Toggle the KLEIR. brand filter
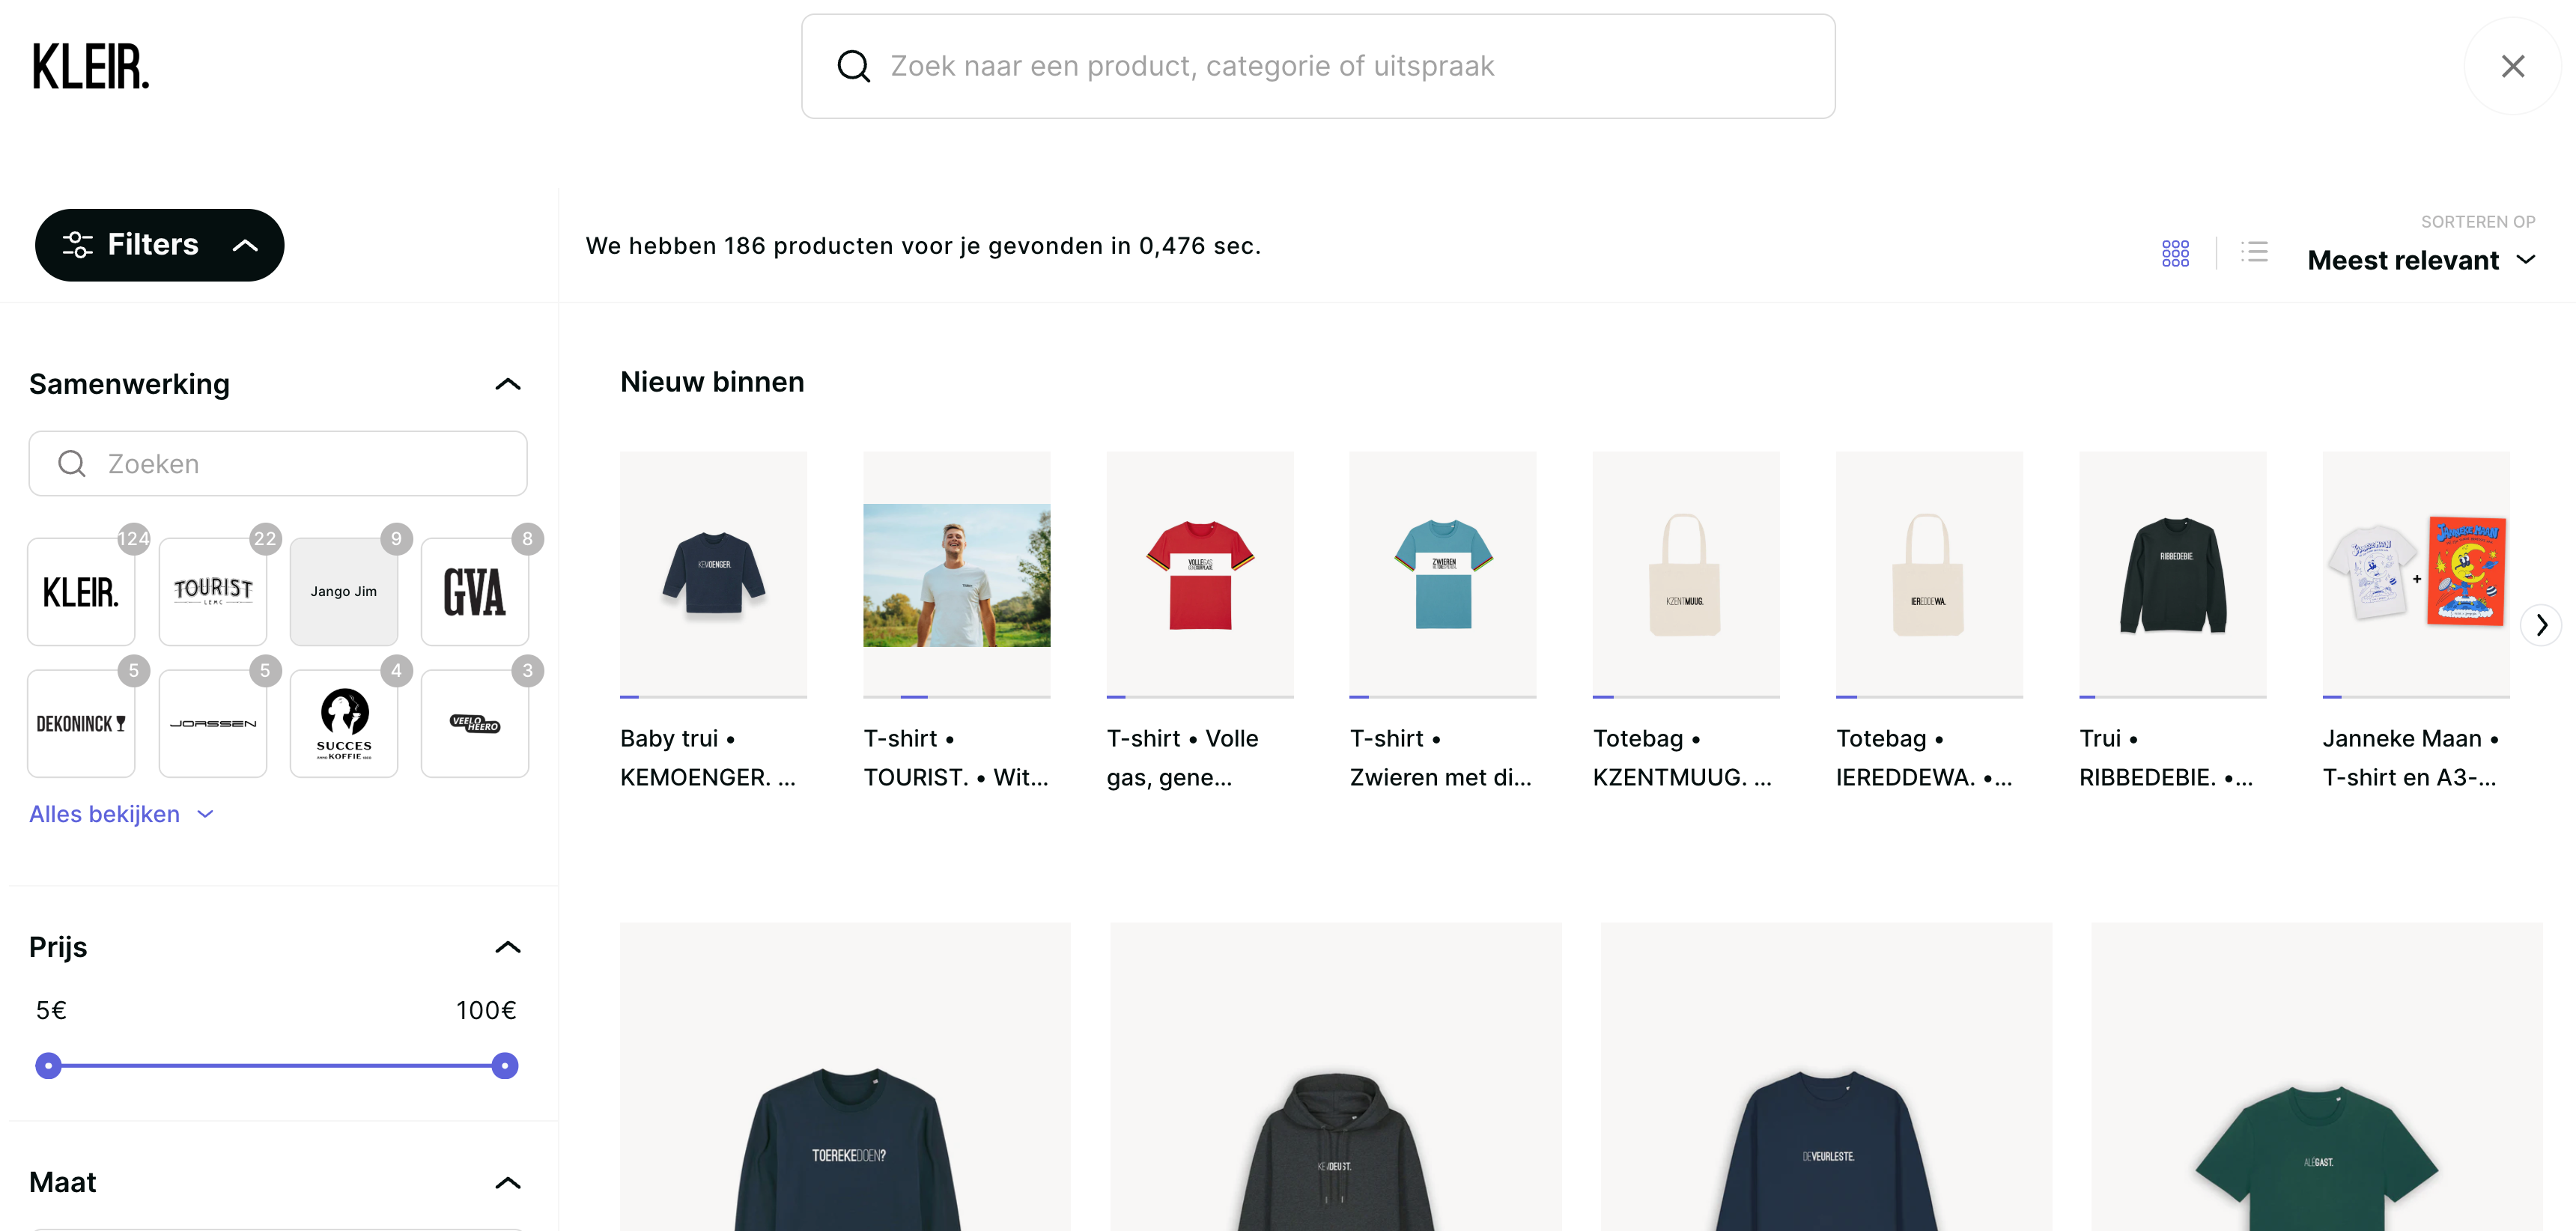Screen dimensions: 2576x1231 click(x=82, y=592)
